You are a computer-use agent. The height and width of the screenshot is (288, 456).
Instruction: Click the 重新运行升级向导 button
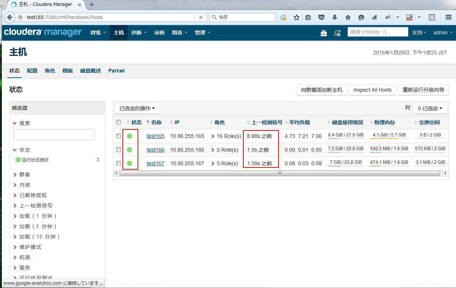pos(423,90)
